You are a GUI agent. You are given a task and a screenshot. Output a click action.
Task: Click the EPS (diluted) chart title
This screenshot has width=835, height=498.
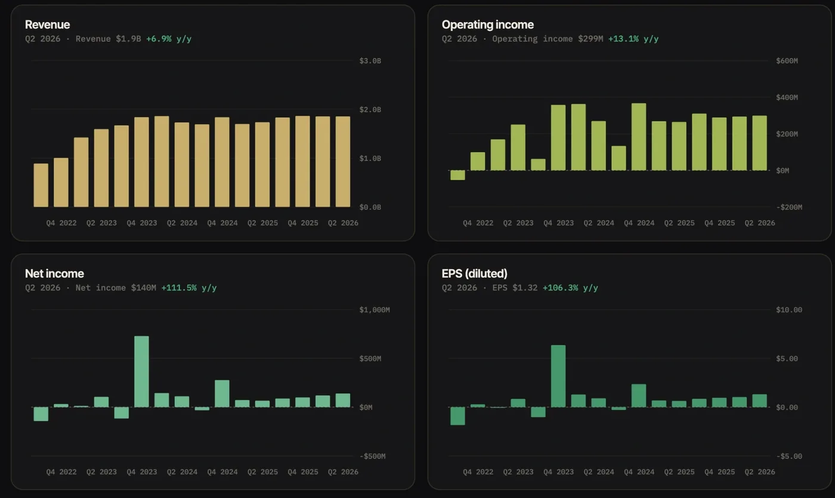point(474,273)
